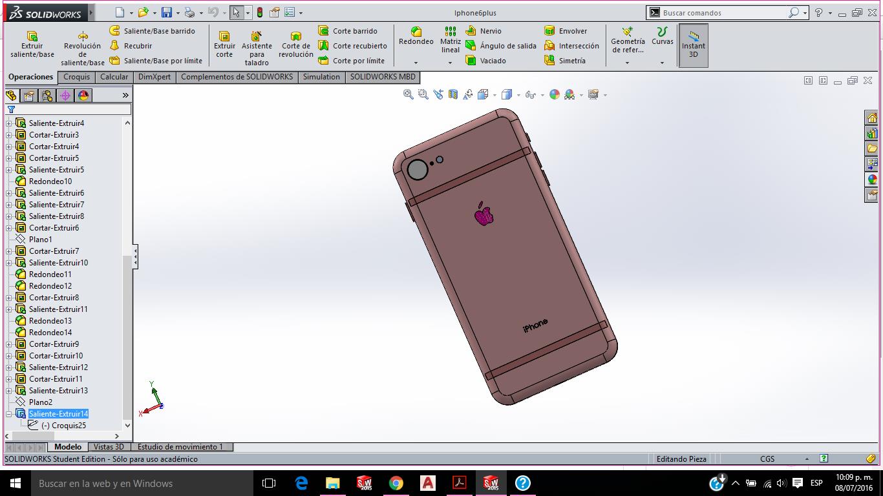Click the Rebuild traffic light icon
883x496 pixels.
tap(260, 12)
